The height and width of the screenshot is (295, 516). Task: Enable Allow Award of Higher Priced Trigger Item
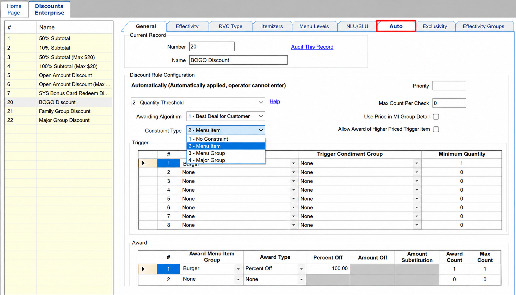tap(436, 129)
